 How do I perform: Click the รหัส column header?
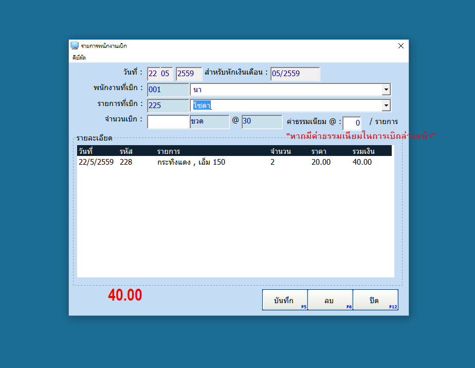pyautogui.click(x=126, y=151)
